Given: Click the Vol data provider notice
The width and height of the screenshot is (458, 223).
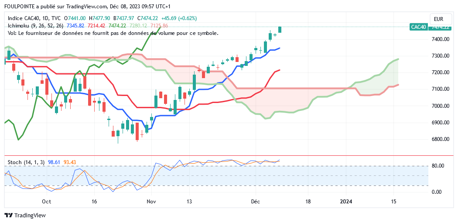Looking at the screenshot, I should (113, 33).
